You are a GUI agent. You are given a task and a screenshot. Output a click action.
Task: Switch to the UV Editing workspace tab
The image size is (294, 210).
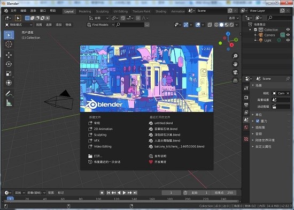pyautogui.click(x=121, y=11)
